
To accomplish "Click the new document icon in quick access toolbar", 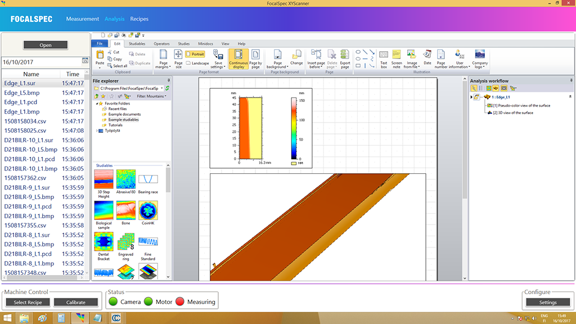I will coord(103,35).
